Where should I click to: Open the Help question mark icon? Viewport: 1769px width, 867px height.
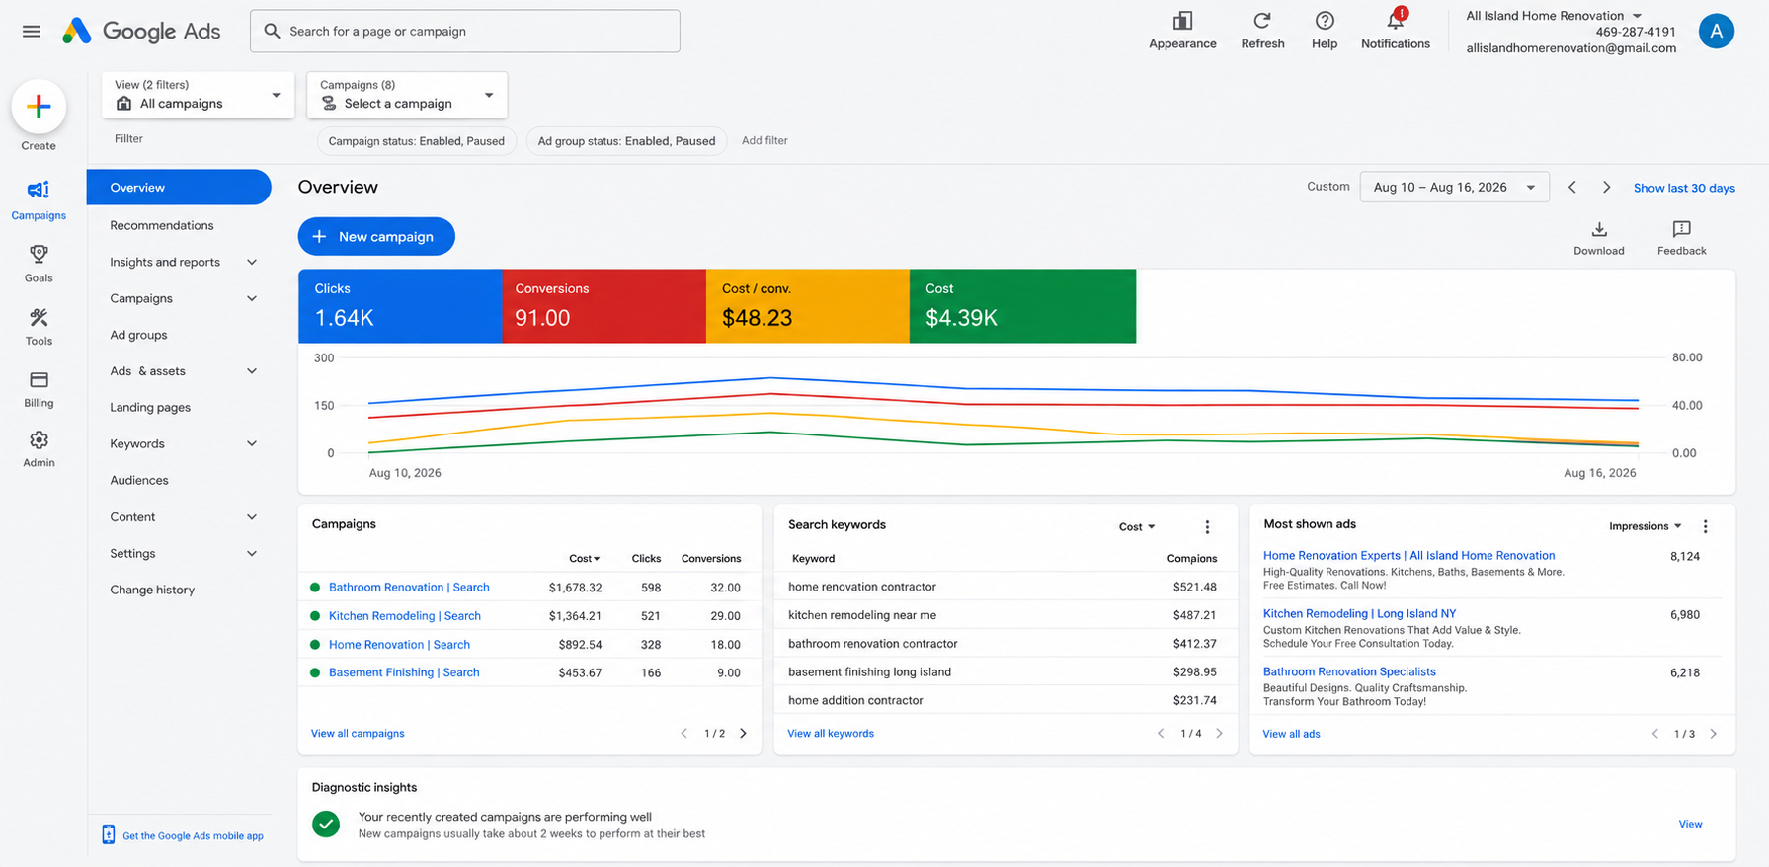point(1325,31)
